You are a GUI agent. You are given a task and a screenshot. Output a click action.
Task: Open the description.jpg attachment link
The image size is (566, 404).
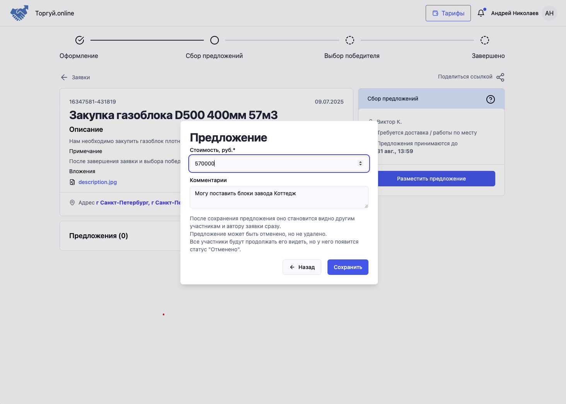coord(97,182)
